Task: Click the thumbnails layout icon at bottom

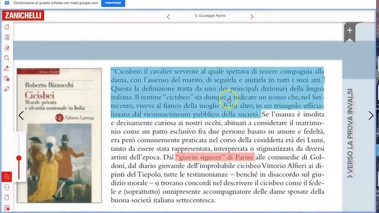Action: click(x=7, y=208)
